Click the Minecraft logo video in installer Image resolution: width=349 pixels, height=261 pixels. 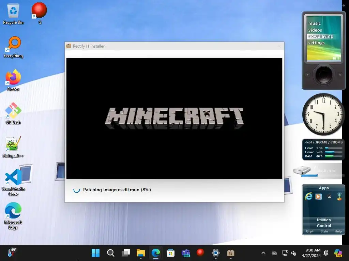tap(174, 118)
